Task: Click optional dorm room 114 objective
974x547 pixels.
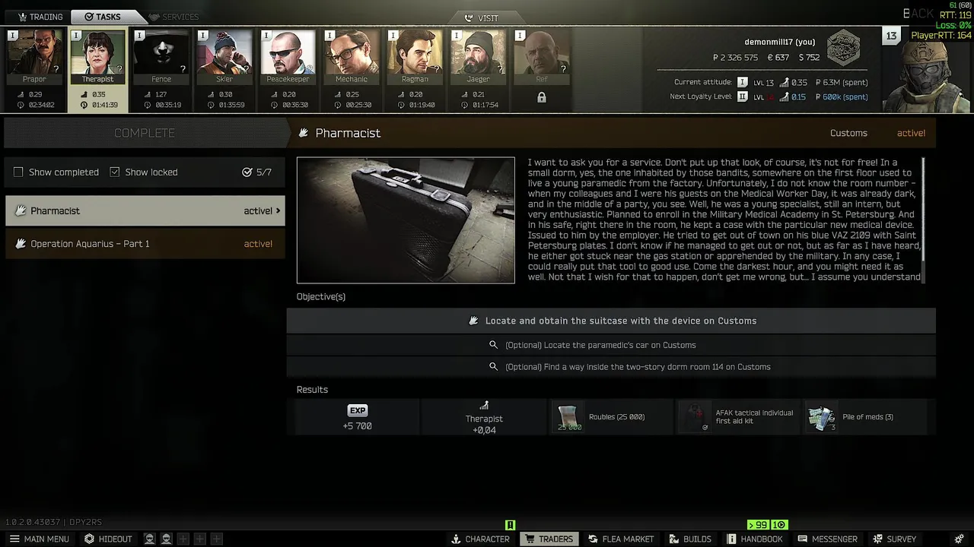Action: pyautogui.click(x=611, y=367)
